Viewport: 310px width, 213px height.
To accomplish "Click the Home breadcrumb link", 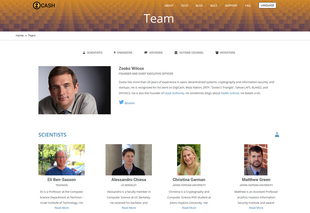I will 20,35.
